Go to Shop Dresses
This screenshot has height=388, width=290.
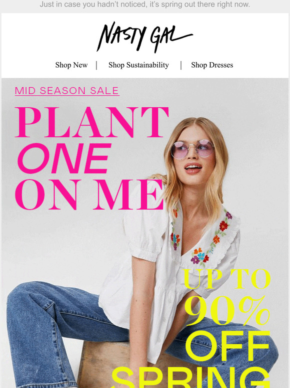click(x=212, y=65)
